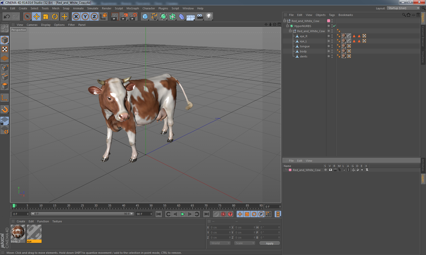The height and width of the screenshot is (255, 426).
Task: Collapse the nested Red_and_White_Cow group
Action: tap(290, 31)
